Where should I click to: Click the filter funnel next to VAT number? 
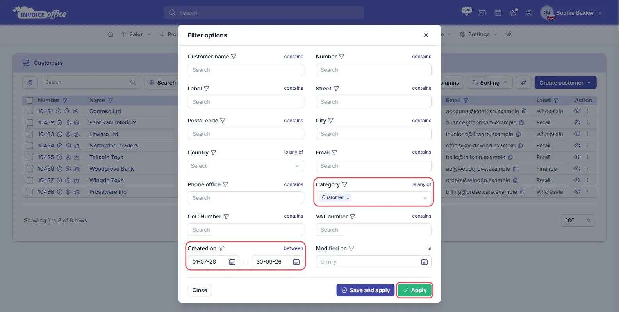353,216
